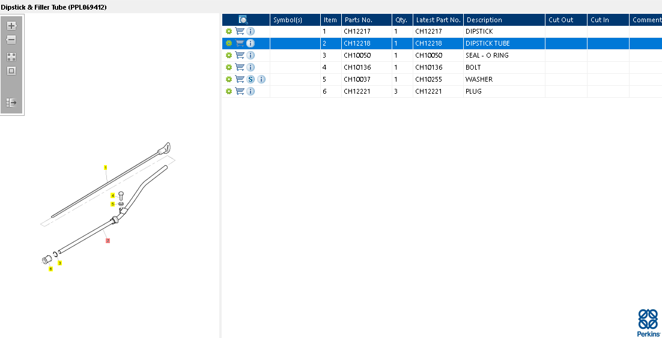Viewport: 662px width, 338px height.
Task: Zoom in on the parts diagram
Action: [x=11, y=26]
